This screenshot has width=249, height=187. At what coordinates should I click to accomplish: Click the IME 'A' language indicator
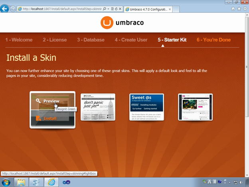[x=209, y=182]
